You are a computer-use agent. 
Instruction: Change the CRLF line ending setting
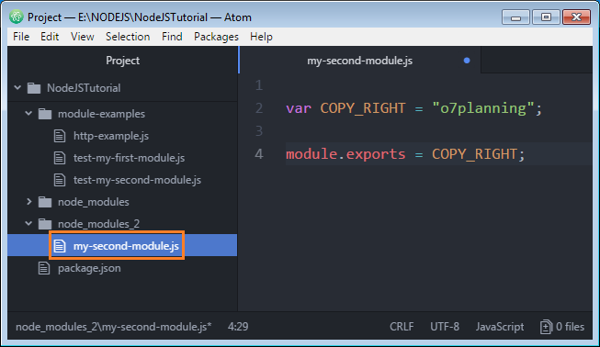(402, 327)
